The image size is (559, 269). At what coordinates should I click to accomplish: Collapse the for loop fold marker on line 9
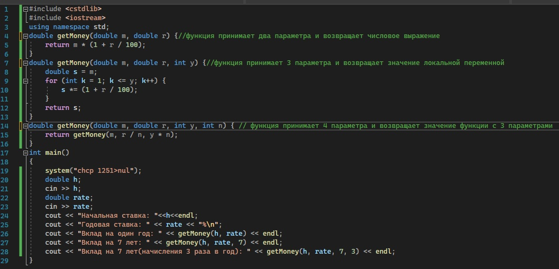tap(26, 81)
